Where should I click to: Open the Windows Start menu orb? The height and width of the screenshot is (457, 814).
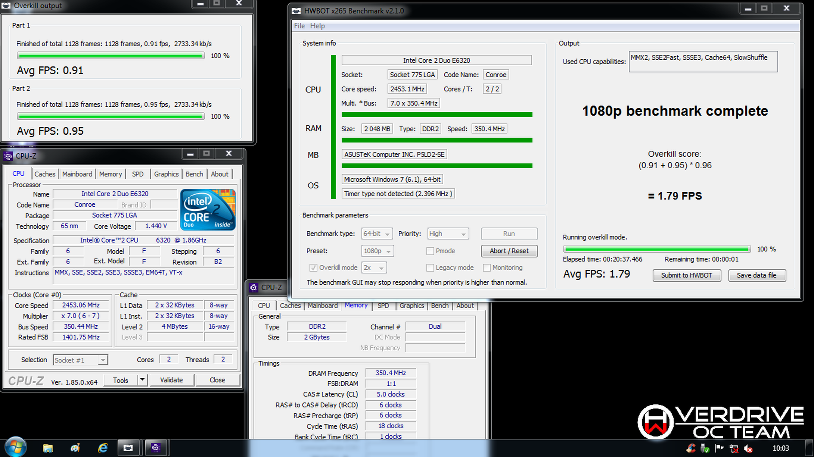click(16, 447)
